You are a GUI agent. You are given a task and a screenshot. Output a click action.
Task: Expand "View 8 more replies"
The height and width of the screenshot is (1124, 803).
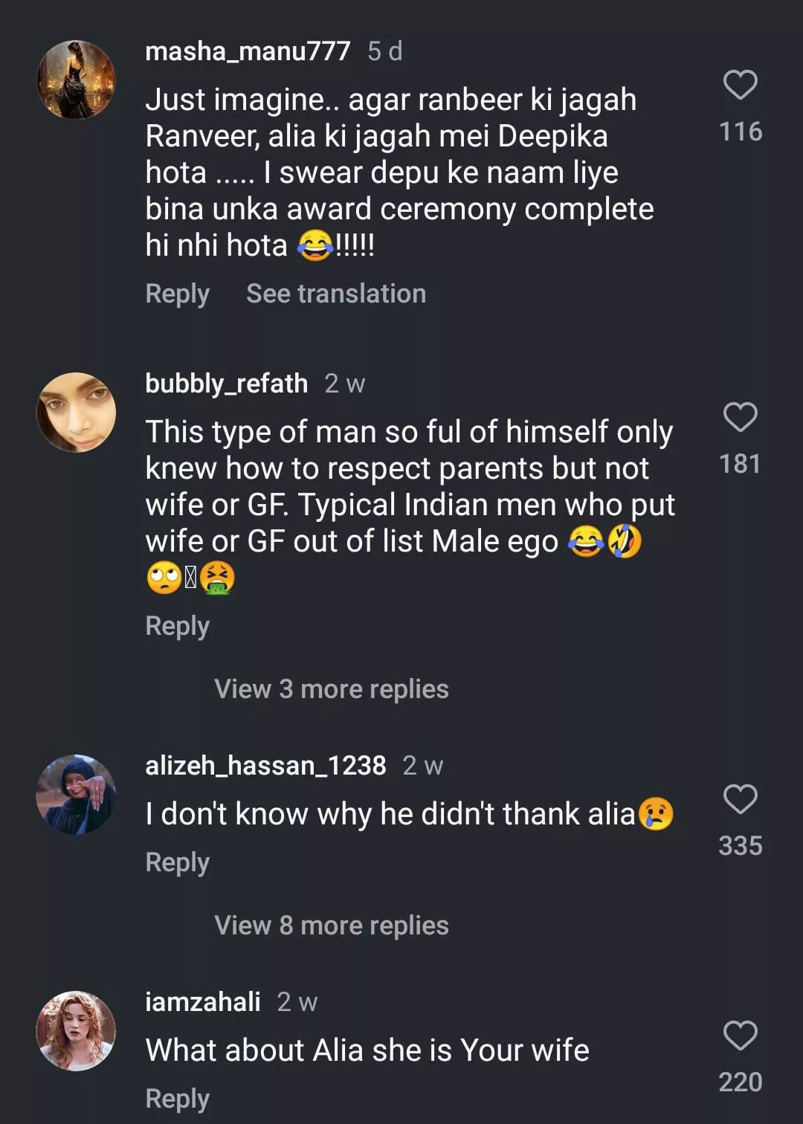click(x=332, y=926)
